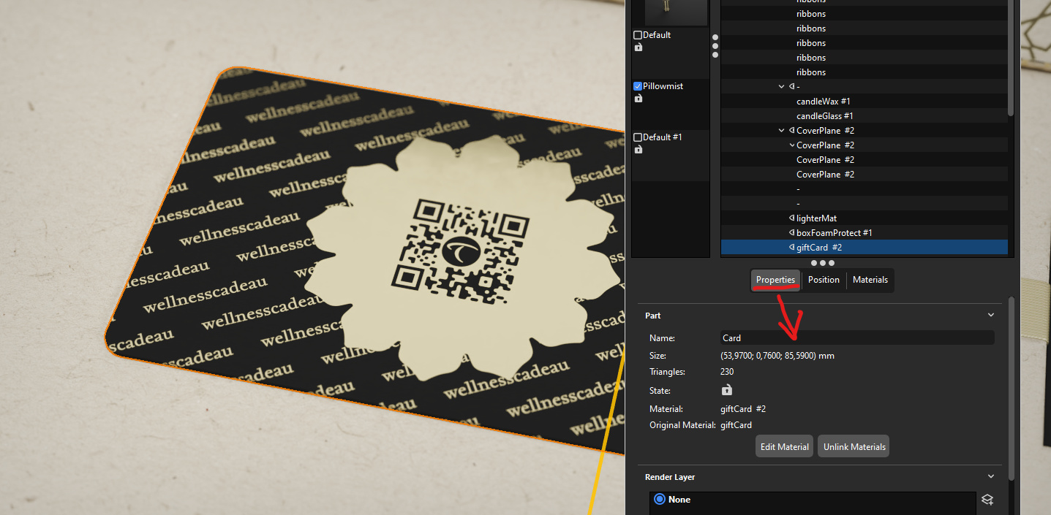Click the Name field containing Card
Viewport: 1051px width, 515px height.
click(x=857, y=337)
